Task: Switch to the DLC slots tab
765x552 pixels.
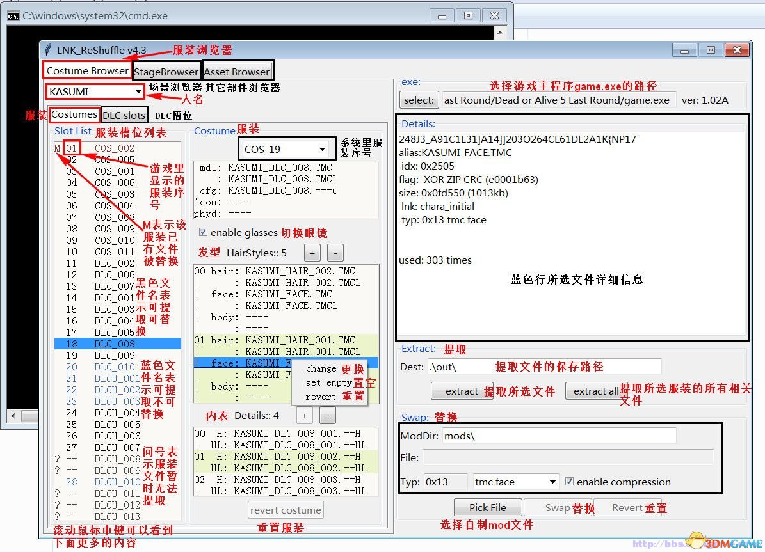Action: point(124,114)
